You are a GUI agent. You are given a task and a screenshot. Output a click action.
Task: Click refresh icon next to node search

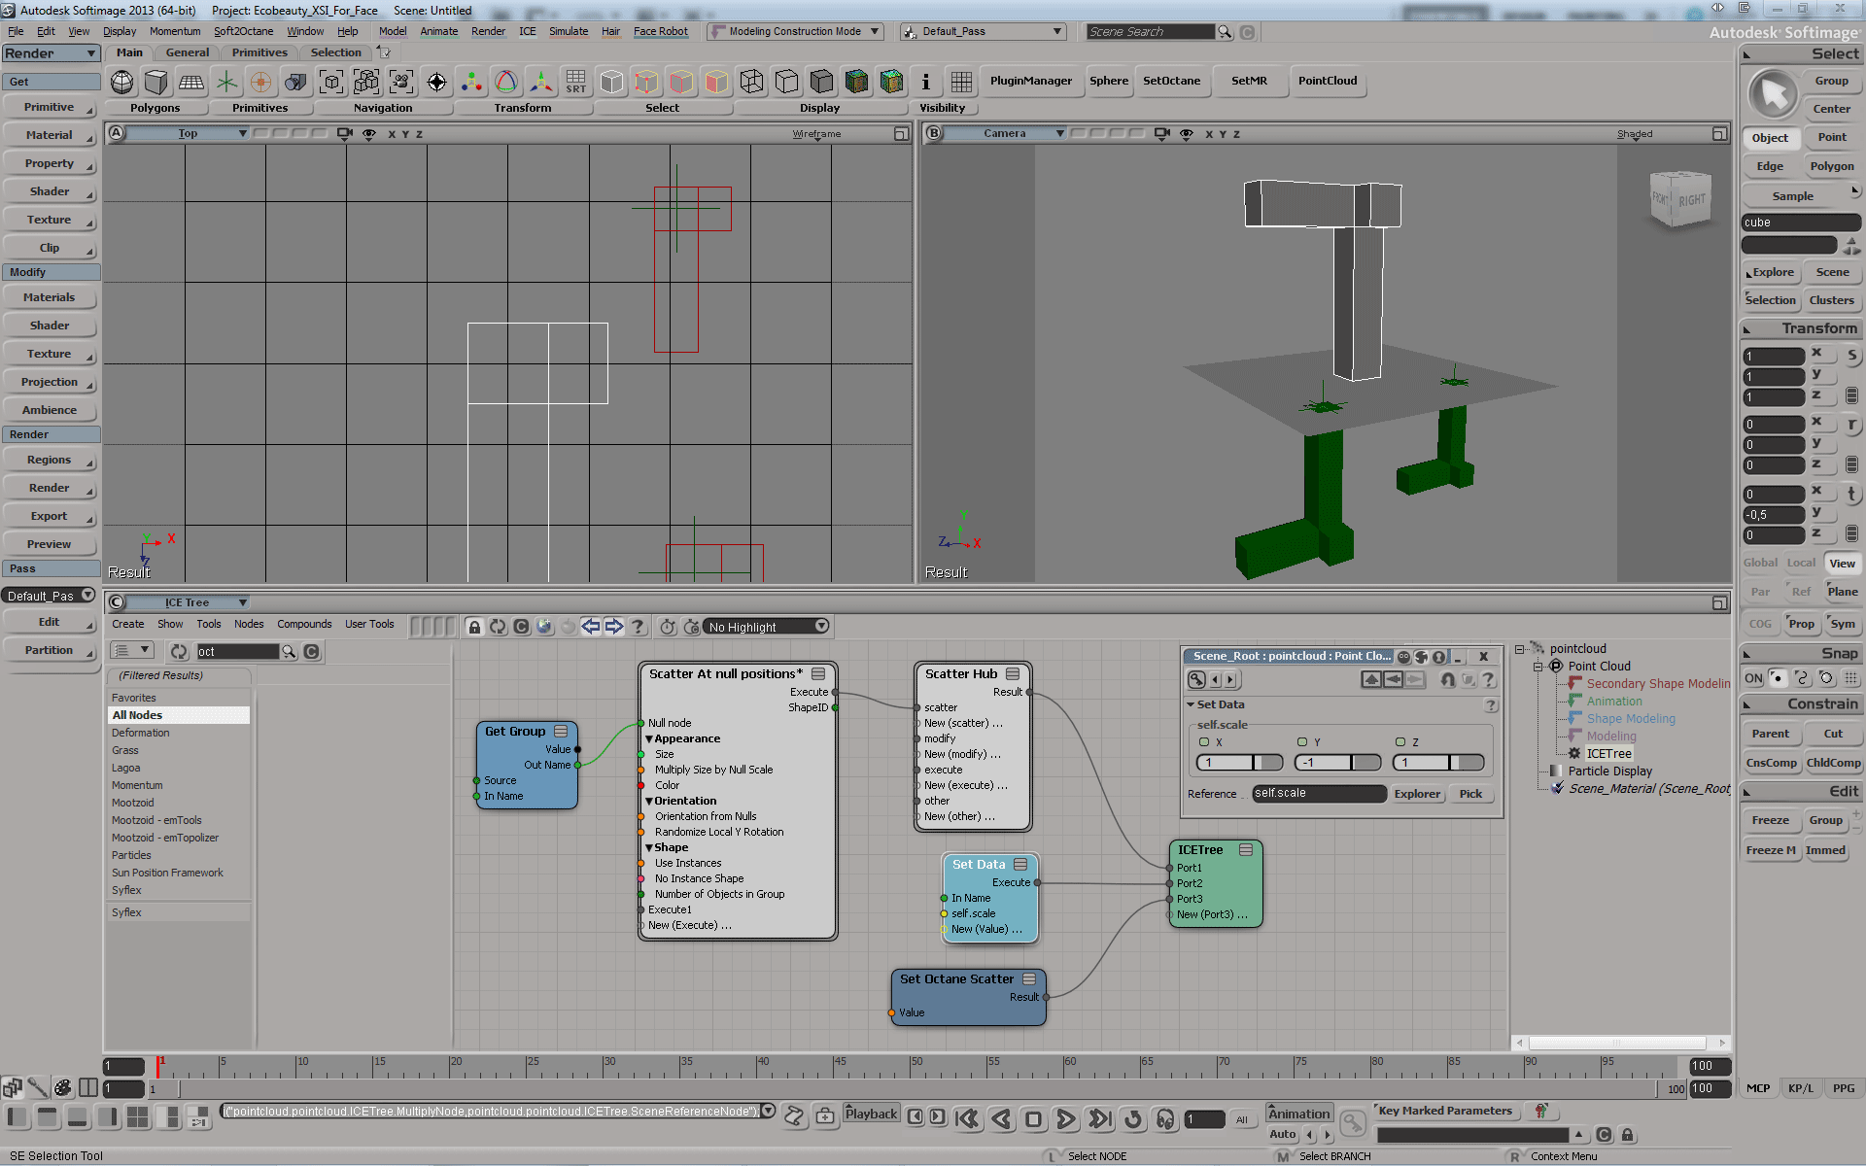click(179, 651)
